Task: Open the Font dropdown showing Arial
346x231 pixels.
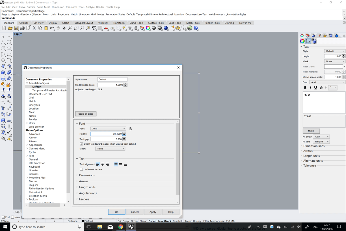Action: [x=108, y=129]
